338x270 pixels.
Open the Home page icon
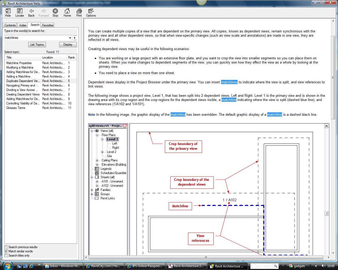(x=67, y=12)
